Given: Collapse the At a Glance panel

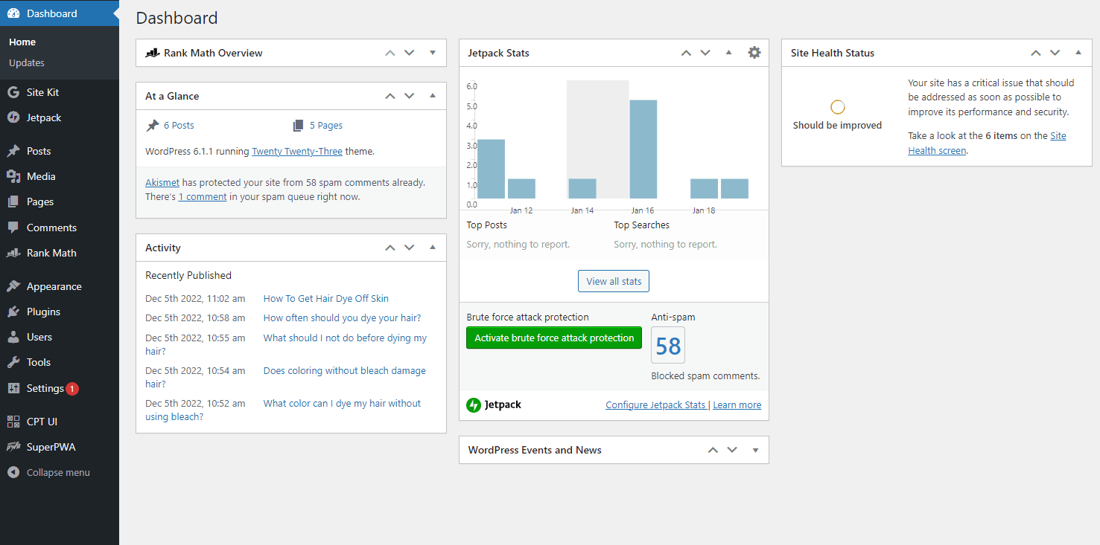Looking at the screenshot, I should 433,96.
